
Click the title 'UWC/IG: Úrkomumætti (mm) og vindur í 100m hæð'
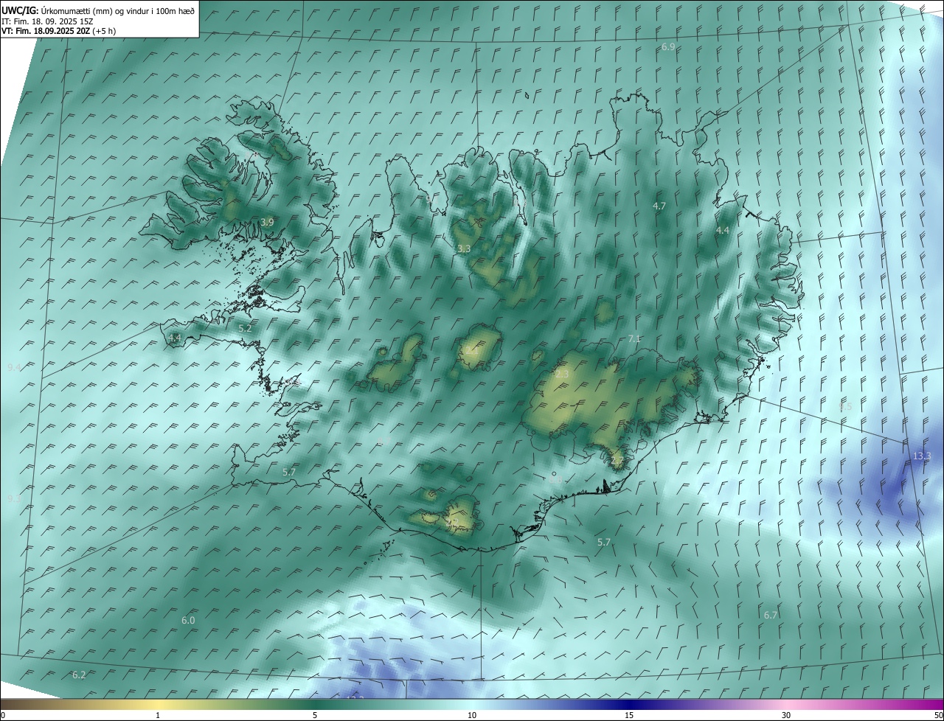click(x=98, y=10)
